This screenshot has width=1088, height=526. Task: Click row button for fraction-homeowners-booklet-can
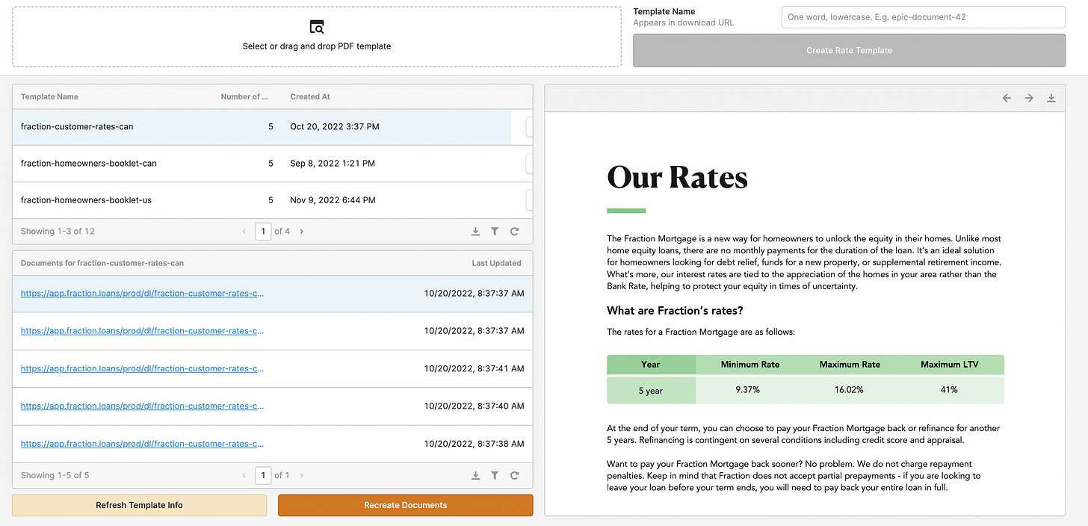[529, 164]
